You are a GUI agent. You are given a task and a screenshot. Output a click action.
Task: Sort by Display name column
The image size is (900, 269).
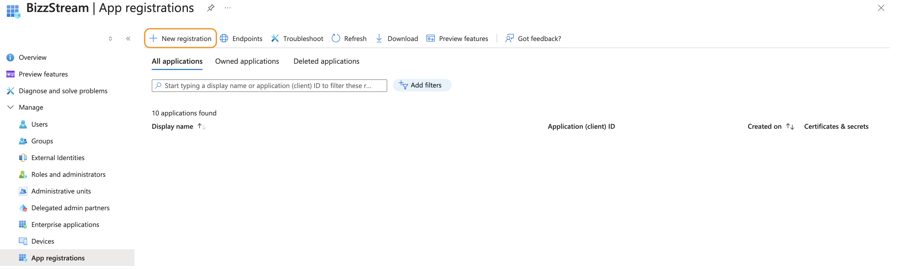coord(178,127)
